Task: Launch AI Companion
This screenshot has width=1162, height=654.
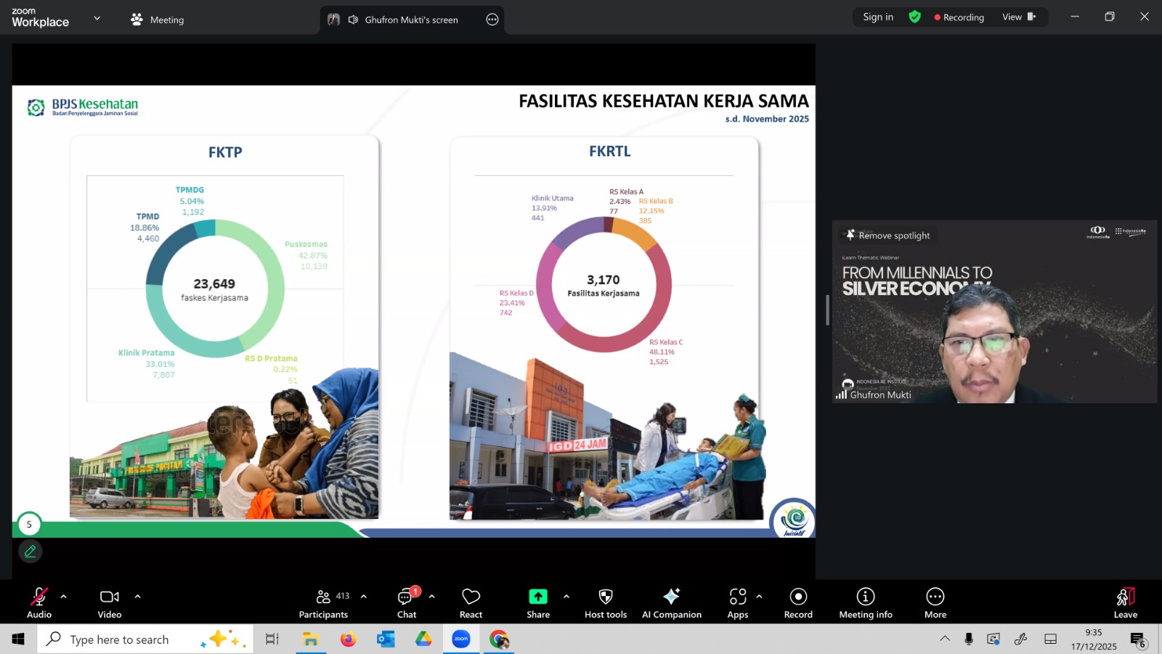Action: (671, 602)
